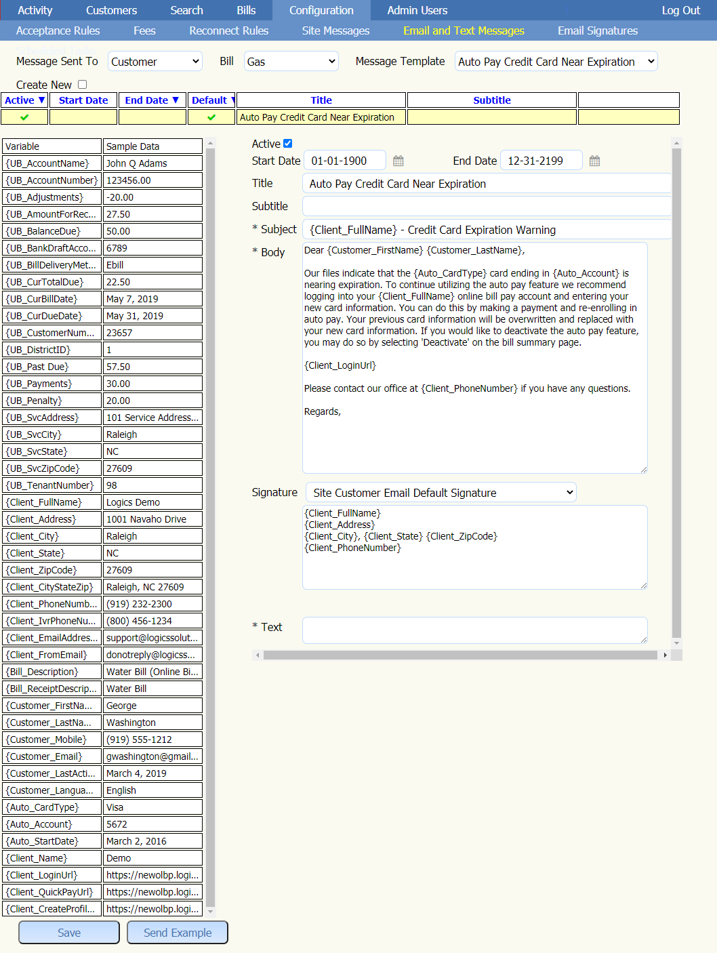The width and height of the screenshot is (717, 953).
Task: Click the End Date column sort arrow
Action: (176, 100)
